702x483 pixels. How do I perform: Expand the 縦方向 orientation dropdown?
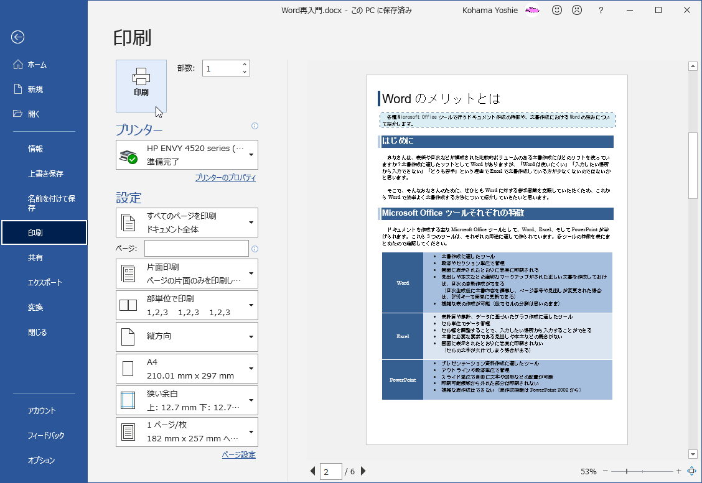pyautogui.click(x=187, y=337)
